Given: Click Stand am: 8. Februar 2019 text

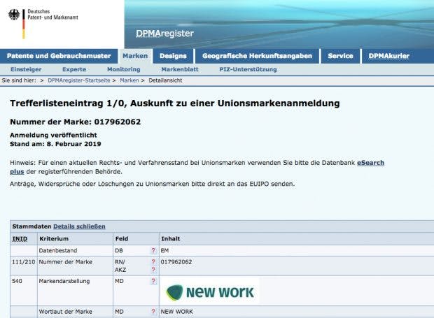Looking at the screenshot, I should (55, 144).
